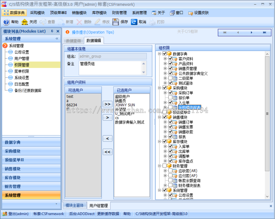Switch to the 模块主窗体 tab

click(x=75, y=206)
